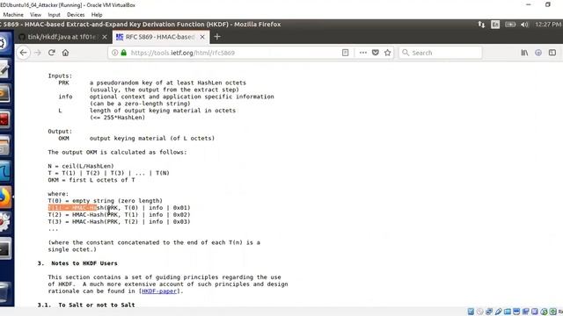Viewport: 563px width, 316px height.
Task: Close the tink/Hkdf.java tab
Action: [105, 37]
